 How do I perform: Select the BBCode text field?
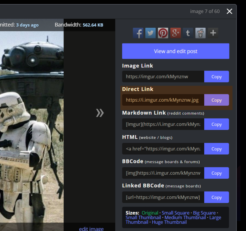click(163, 173)
